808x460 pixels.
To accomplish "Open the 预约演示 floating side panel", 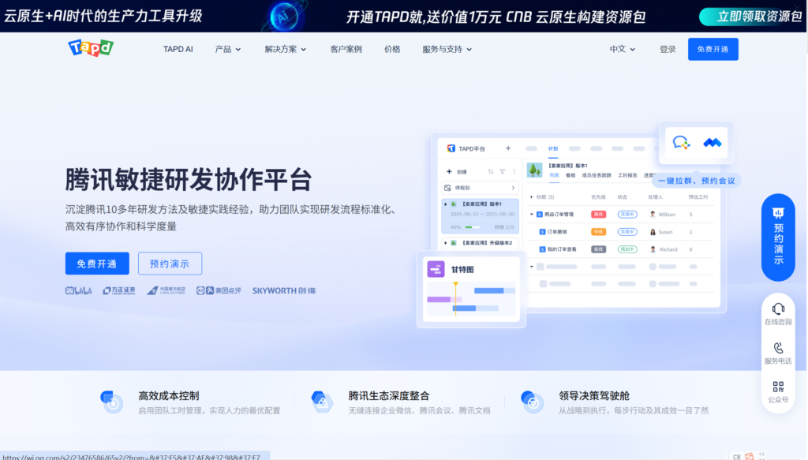I will tap(778, 237).
